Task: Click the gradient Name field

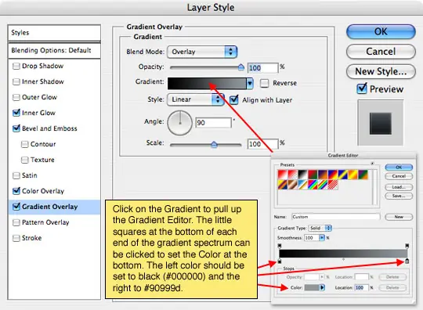Action: [335, 217]
